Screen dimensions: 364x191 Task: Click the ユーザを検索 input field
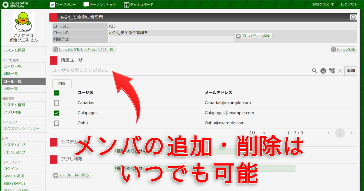pyautogui.click(x=179, y=70)
